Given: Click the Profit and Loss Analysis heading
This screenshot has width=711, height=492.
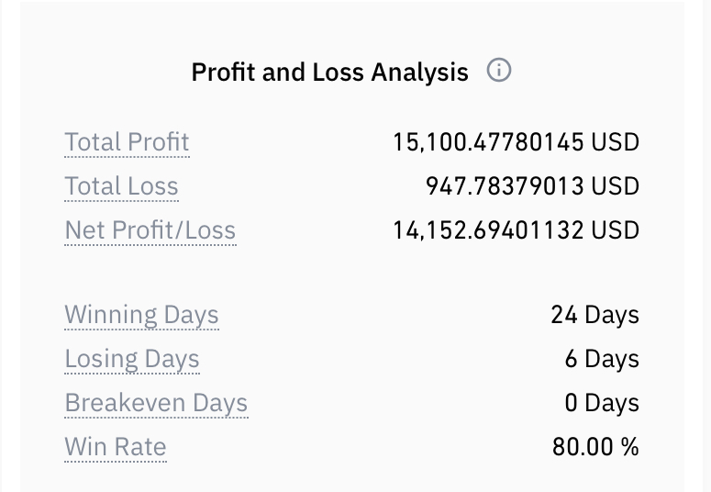Looking at the screenshot, I should pyautogui.click(x=329, y=73).
